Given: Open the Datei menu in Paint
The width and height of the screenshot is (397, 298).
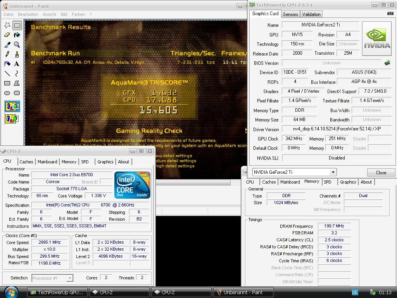Looking at the screenshot, I should (9, 14).
